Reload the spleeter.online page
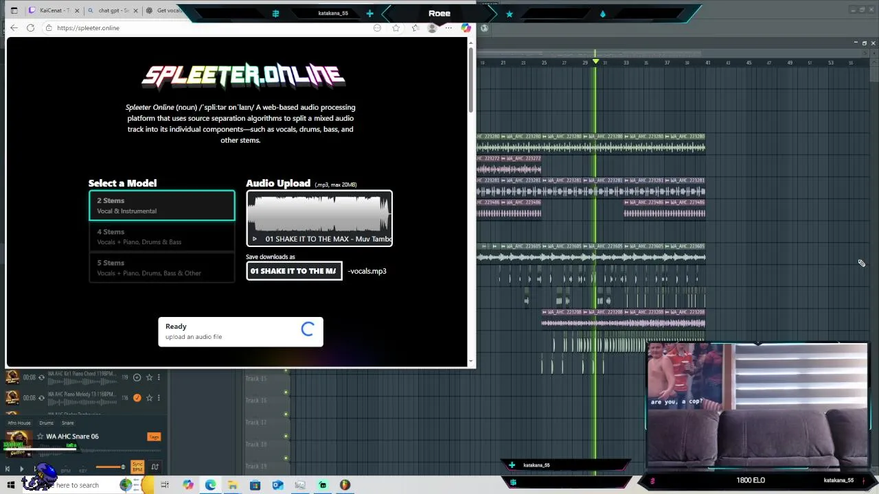The height and width of the screenshot is (494, 879). click(x=30, y=27)
